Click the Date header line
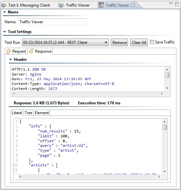The height and width of the screenshot is (190, 181). [x=51, y=79]
